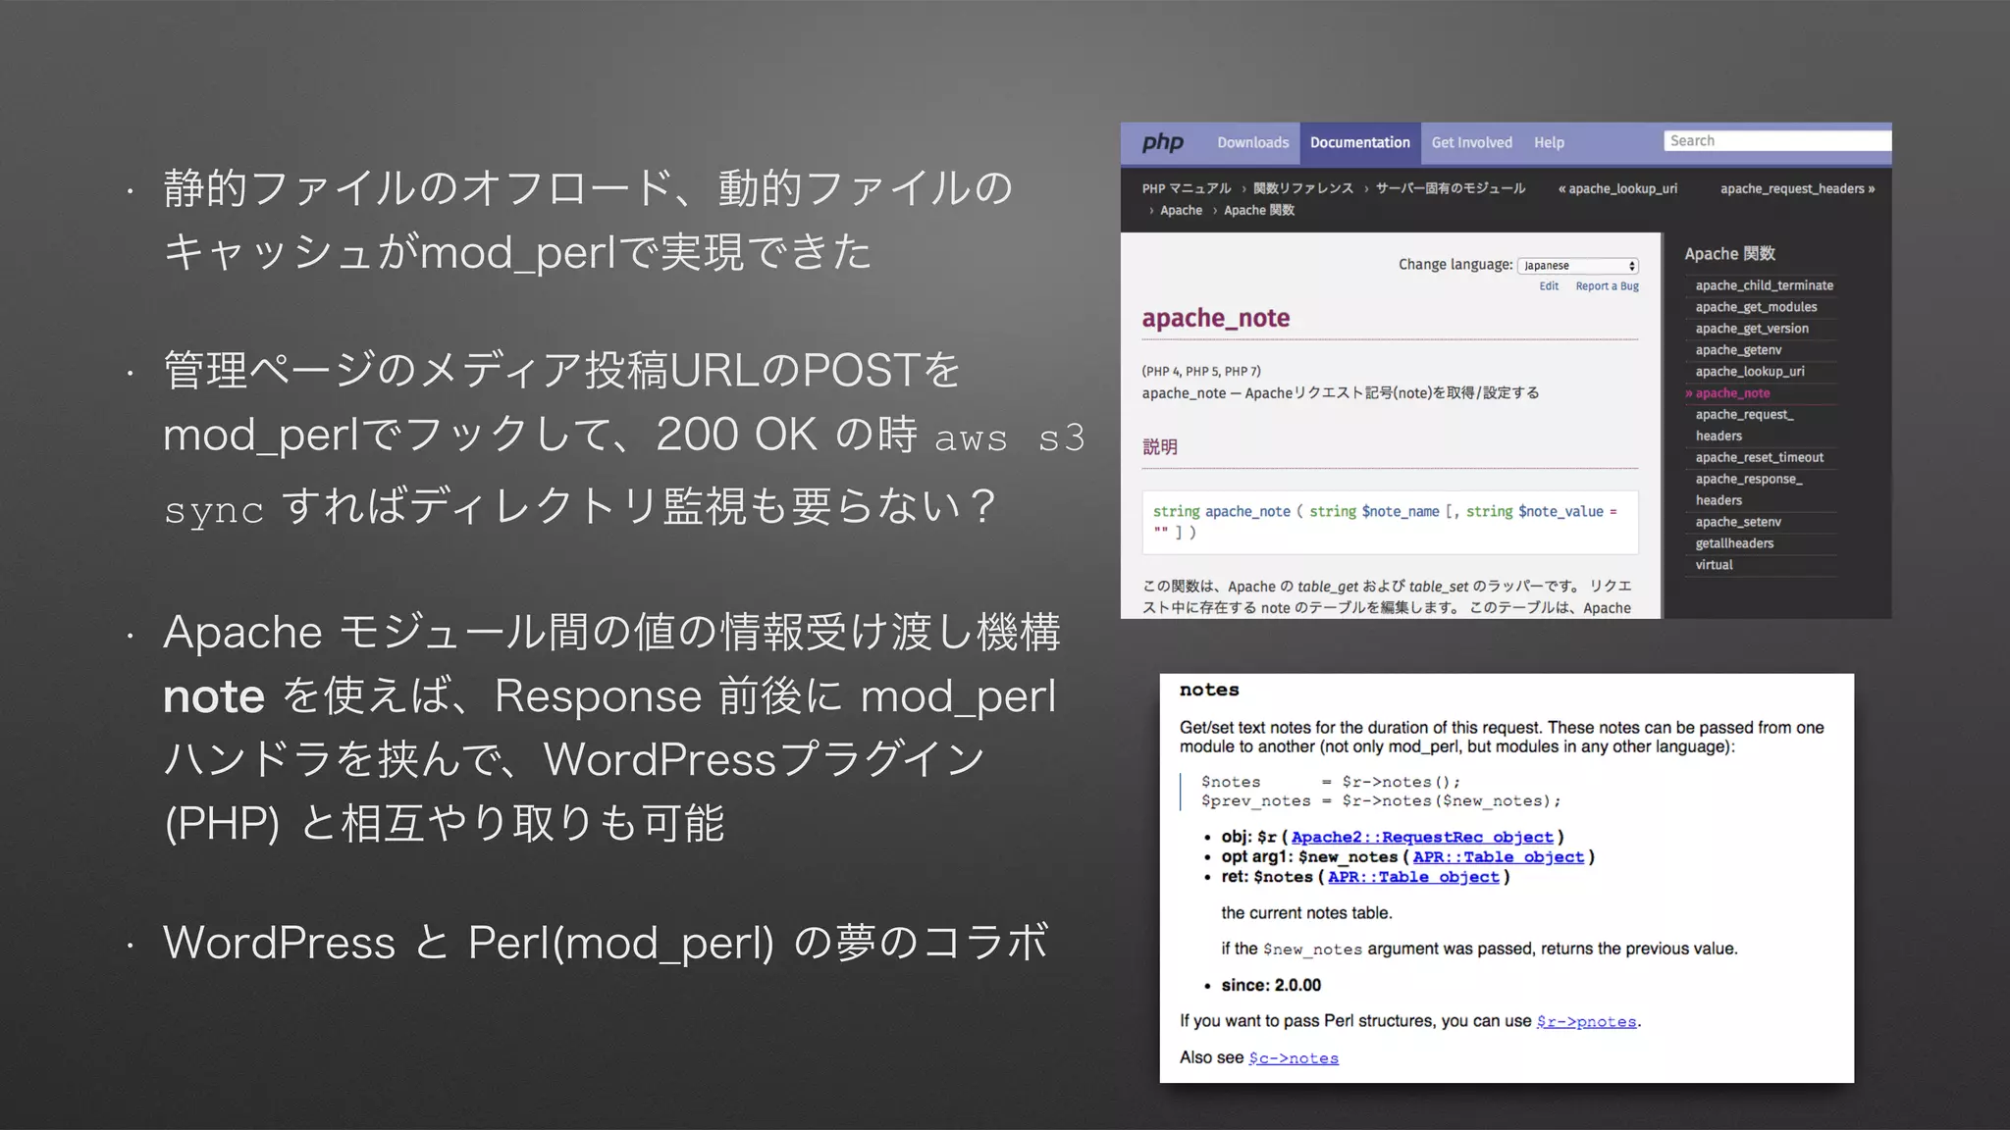Click the PHP マニュアル breadcrumb
2010x1130 pixels.
(1186, 189)
